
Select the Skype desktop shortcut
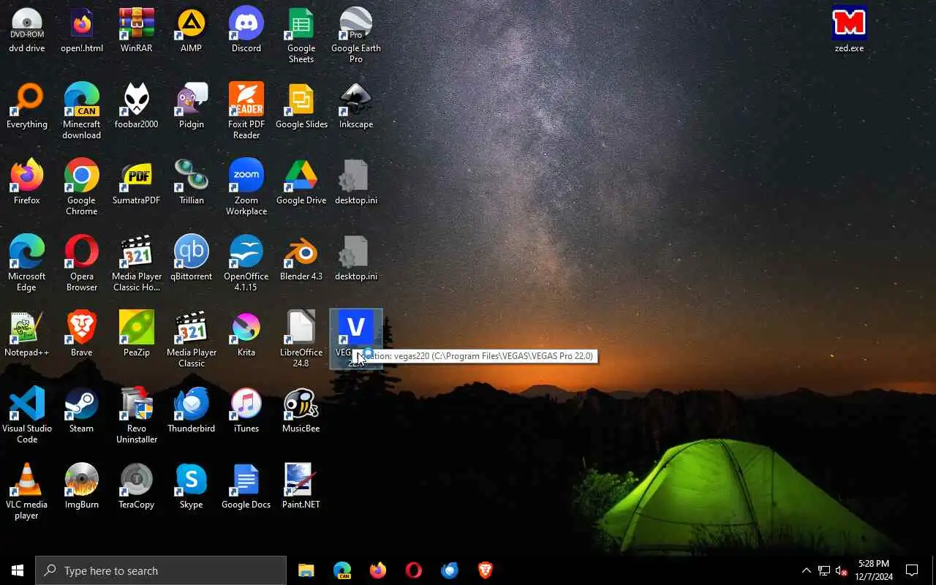(192, 486)
